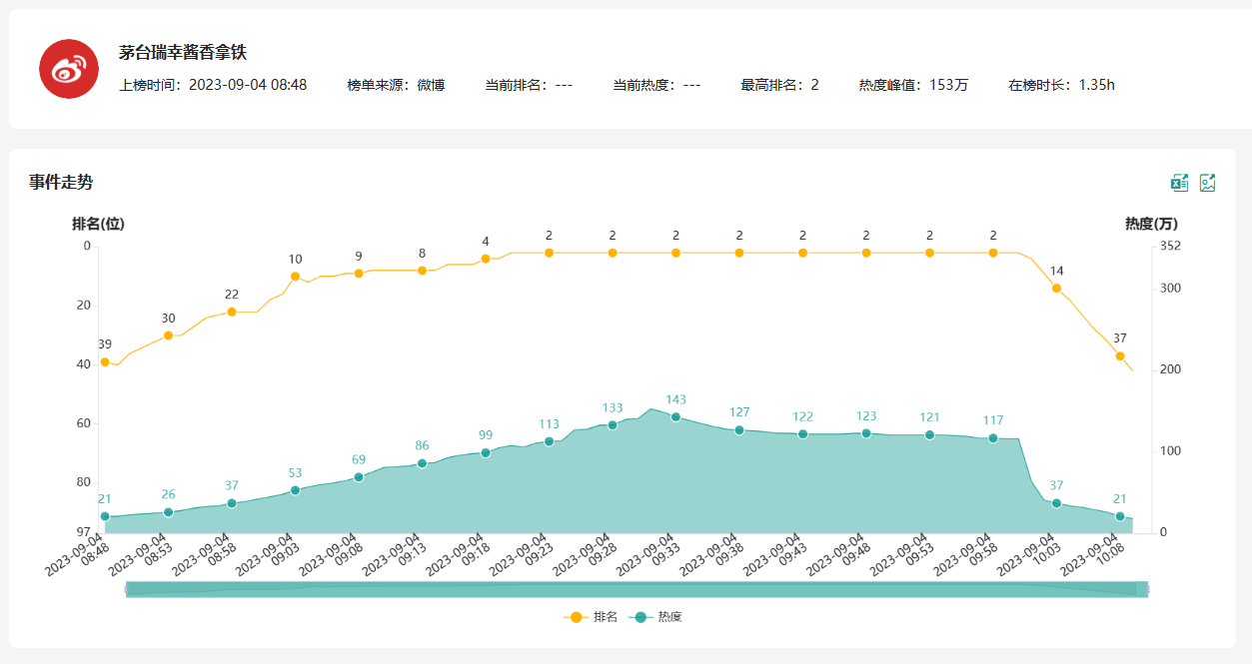Image resolution: width=1252 pixels, height=664 pixels.
Task: Click the 热度 peak data point 143
Action: point(675,417)
